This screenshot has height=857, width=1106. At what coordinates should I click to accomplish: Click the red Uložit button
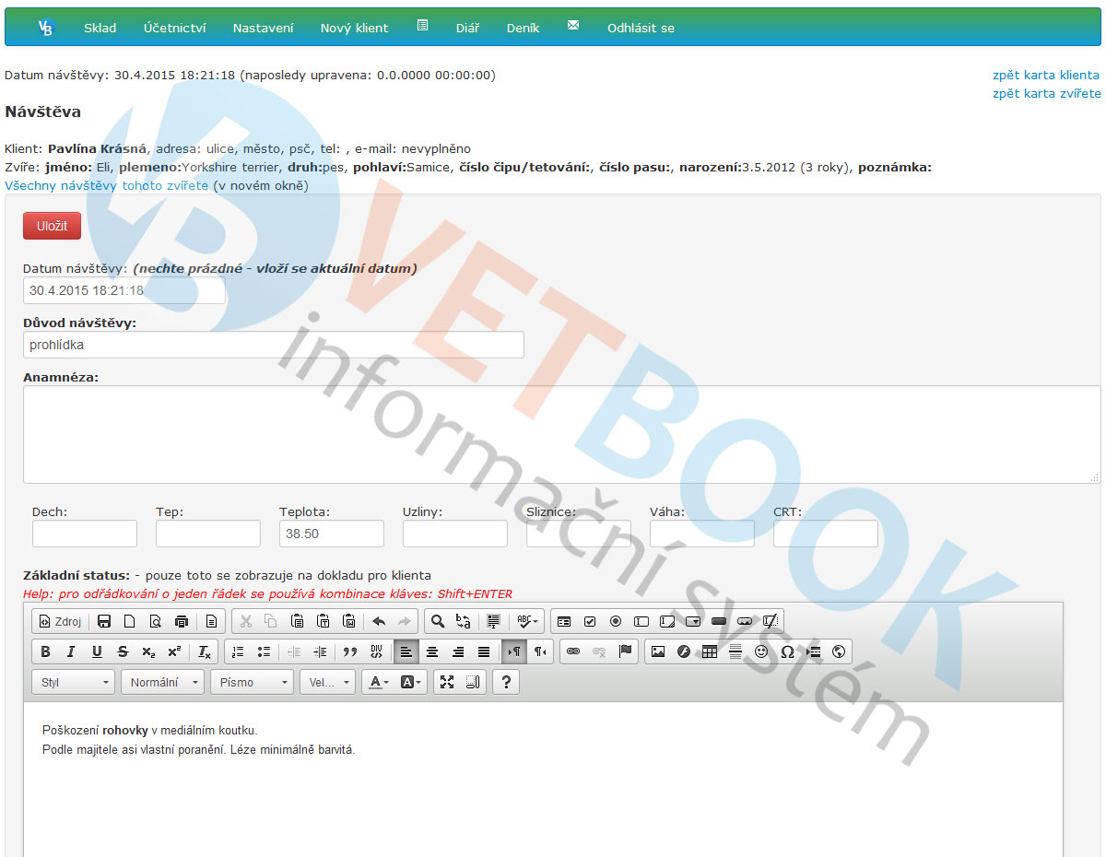(x=52, y=226)
